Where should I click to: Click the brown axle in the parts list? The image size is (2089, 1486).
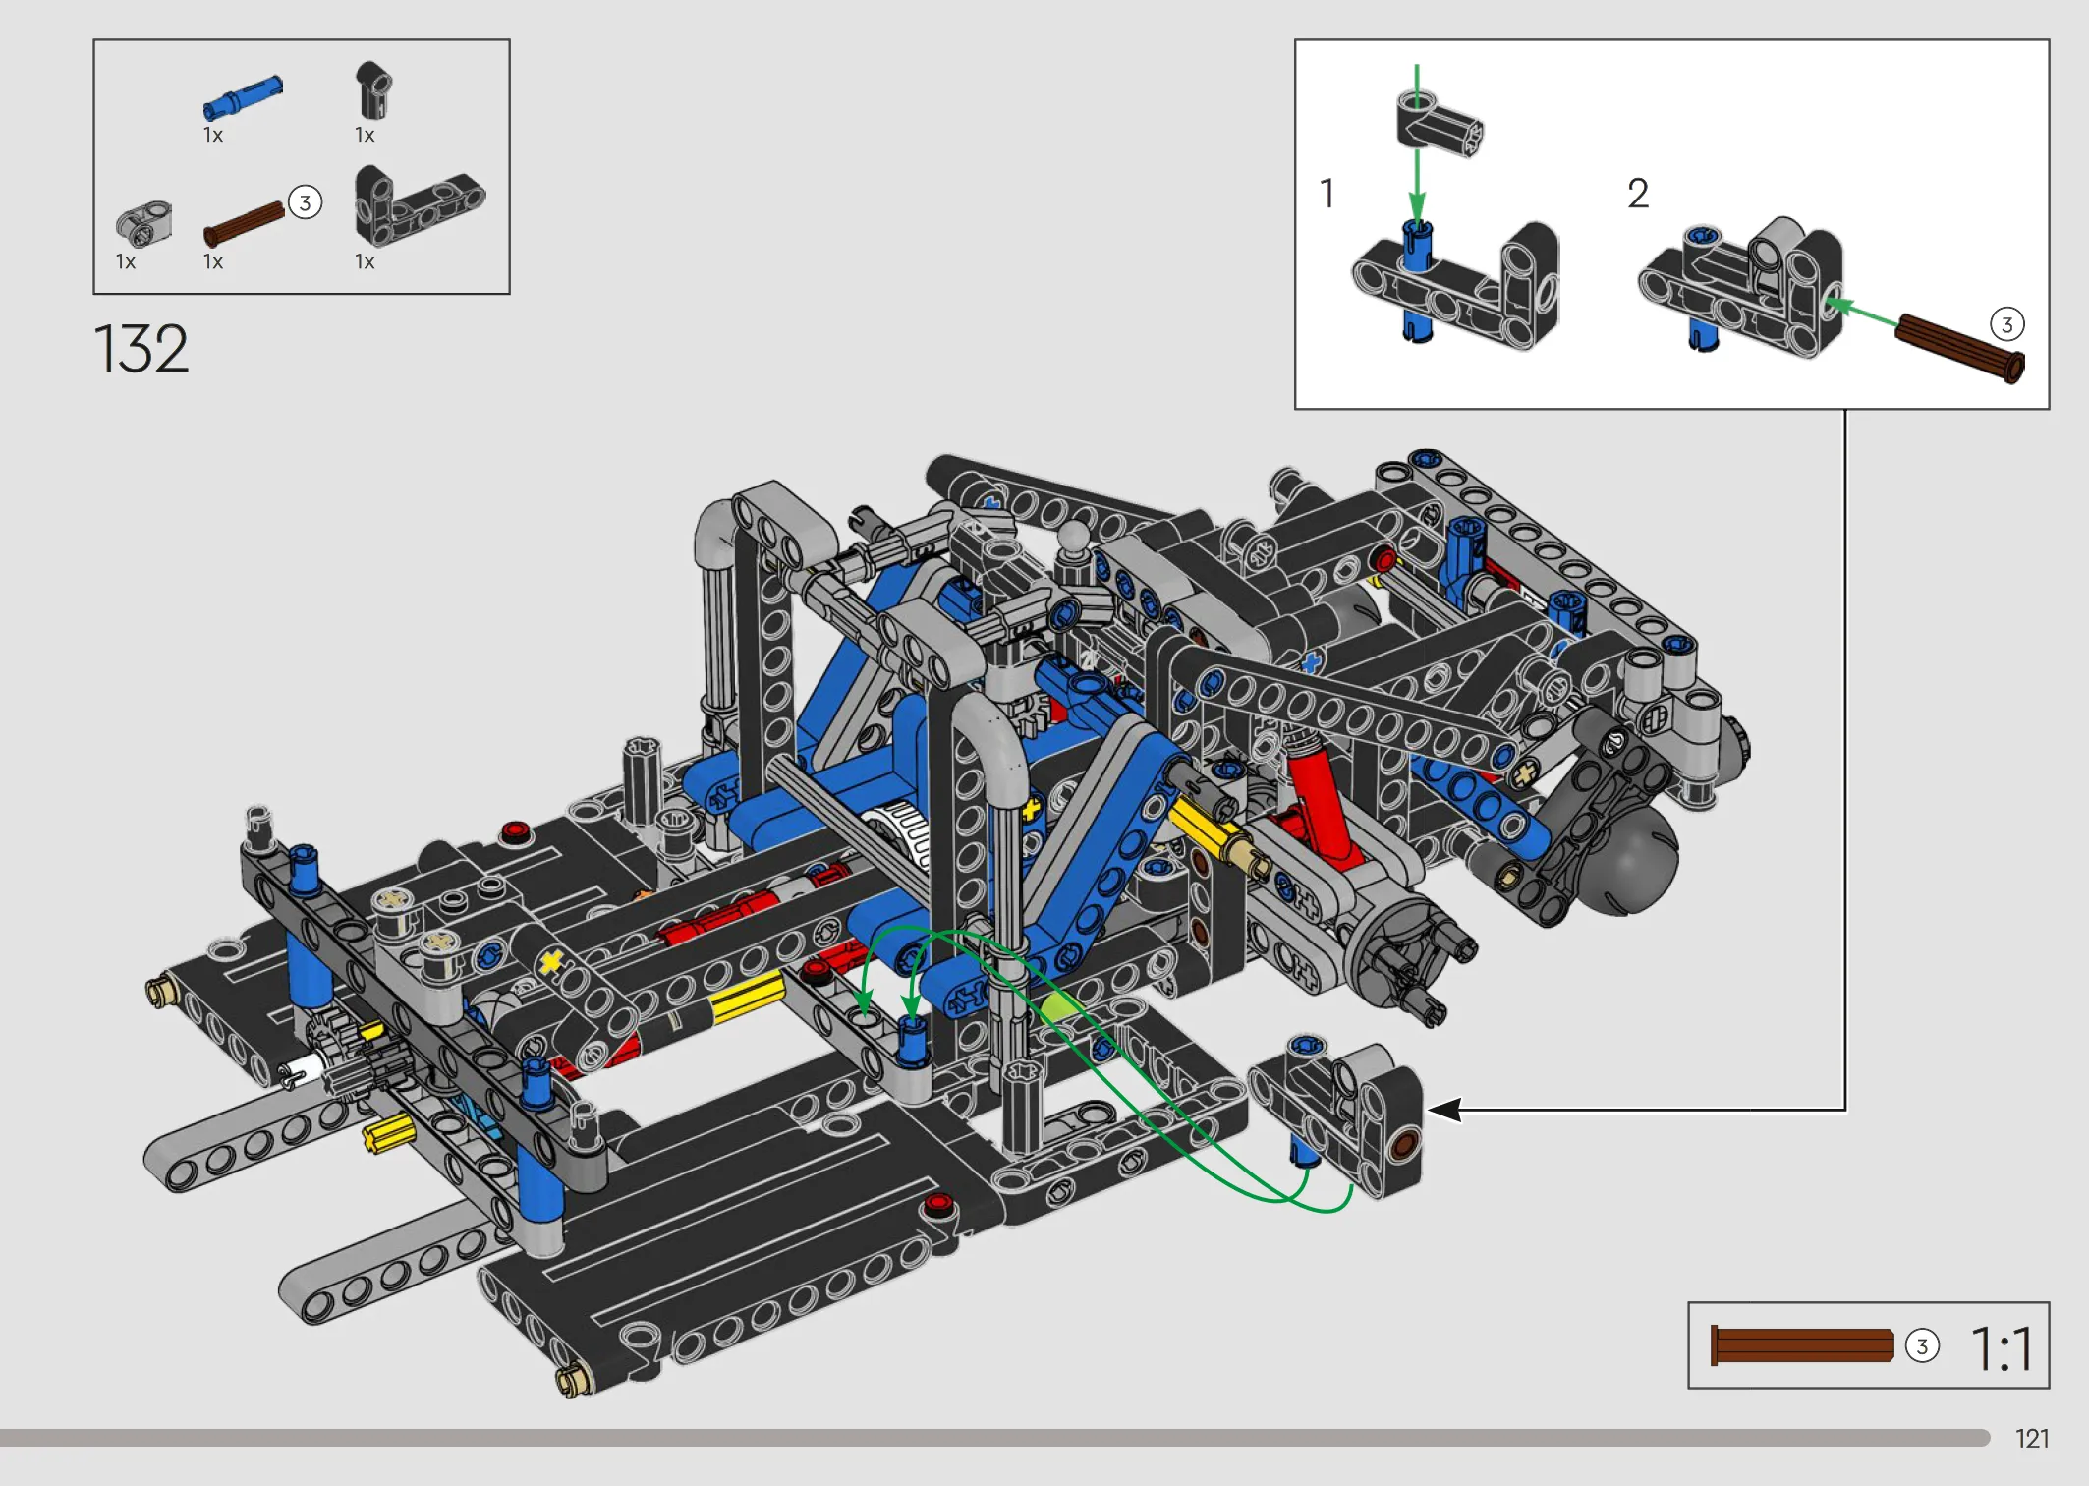(244, 224)
